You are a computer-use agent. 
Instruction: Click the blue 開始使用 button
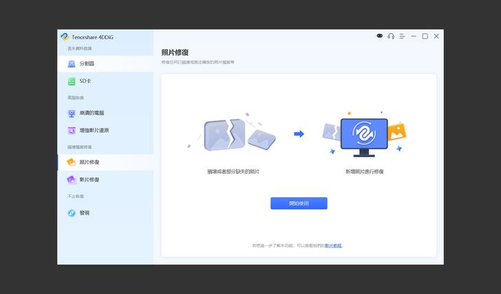click(299, 203)
